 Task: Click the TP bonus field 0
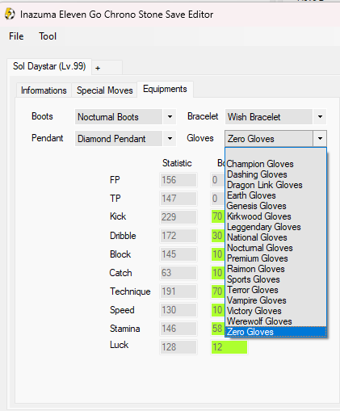(x=217, y=199)
